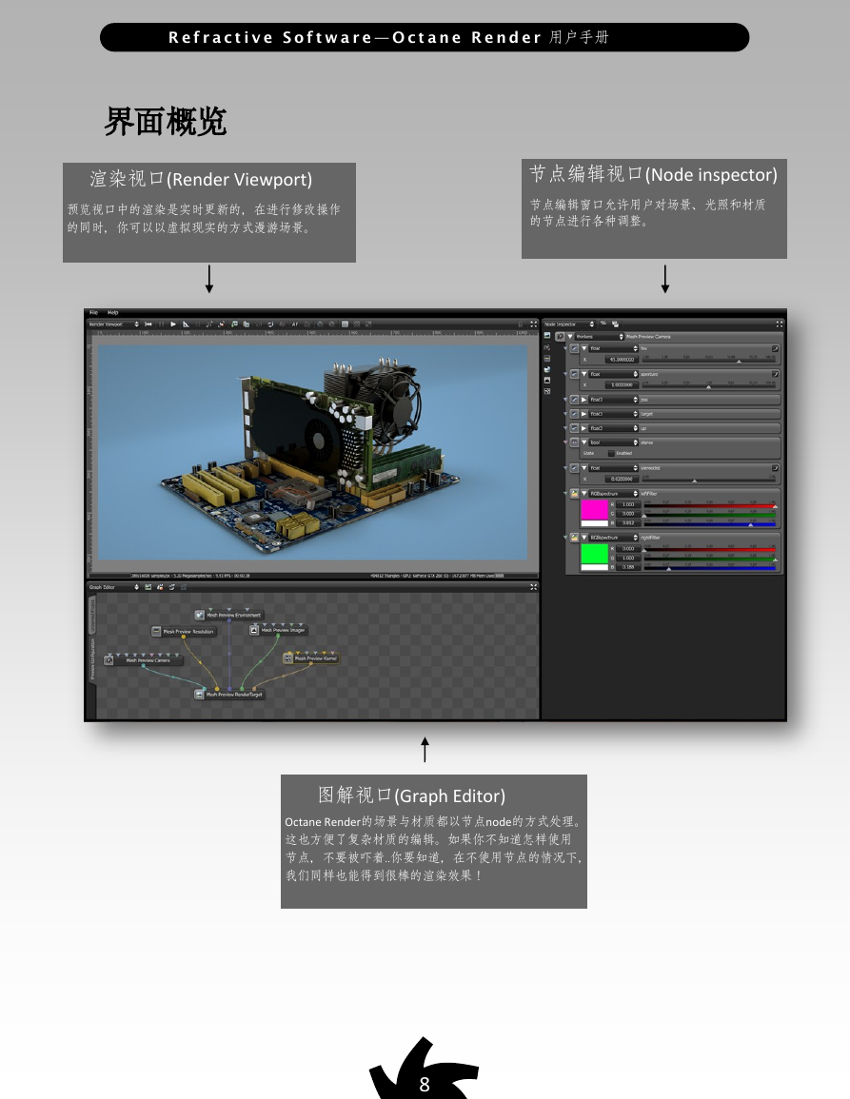Jump to resolution node via Node Inspector sidebar
Viewport: 850px width, 1099px height.
tap(547, 358)
